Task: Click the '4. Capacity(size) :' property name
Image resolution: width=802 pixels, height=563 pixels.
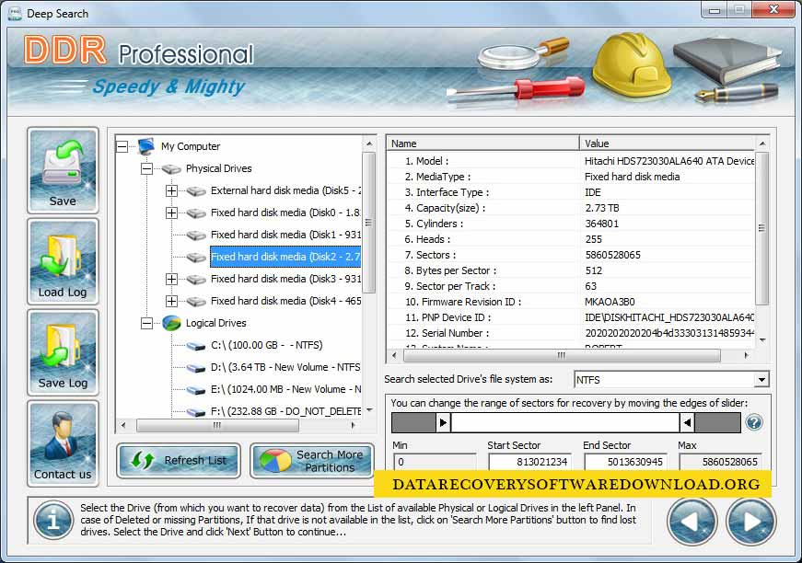Action: (x=445, y=208)
